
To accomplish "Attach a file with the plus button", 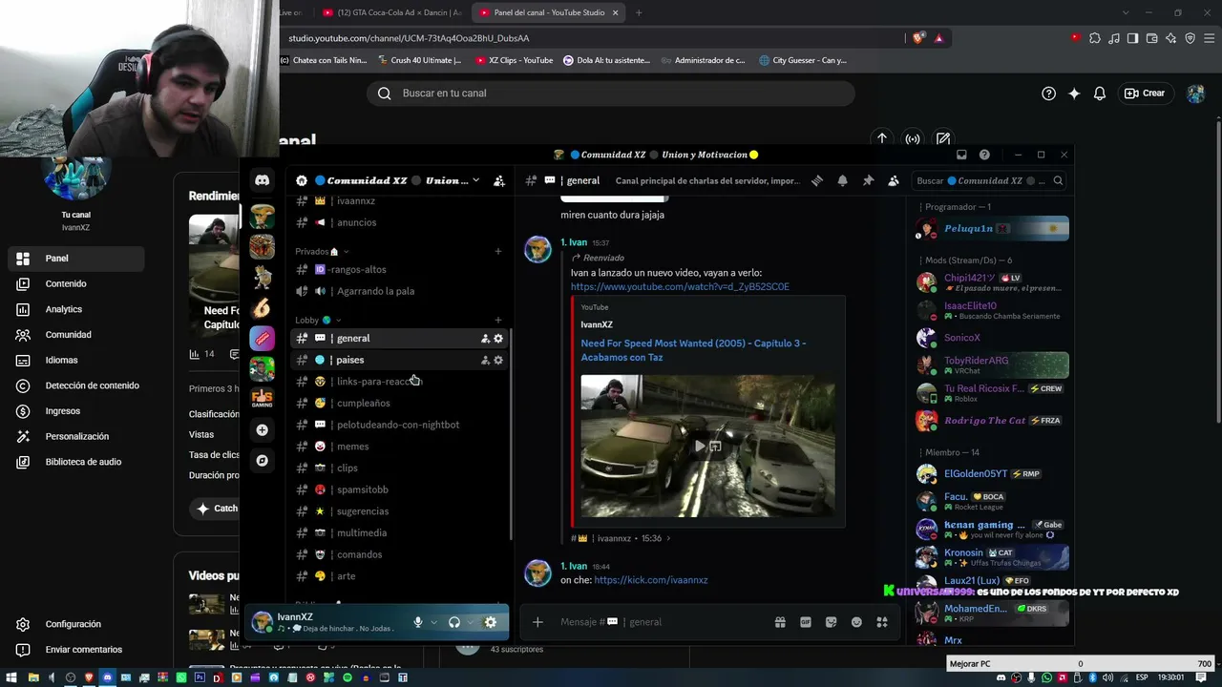I will point(537,622).
